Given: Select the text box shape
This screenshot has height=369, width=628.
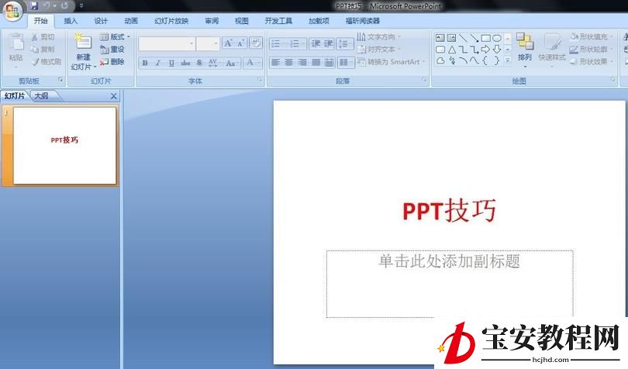Looking at the screenshot, I should point(440,38).
